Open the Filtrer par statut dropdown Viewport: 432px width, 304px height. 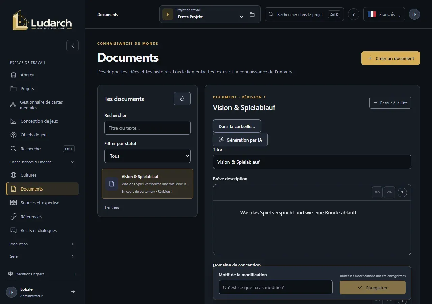(147, 156)
